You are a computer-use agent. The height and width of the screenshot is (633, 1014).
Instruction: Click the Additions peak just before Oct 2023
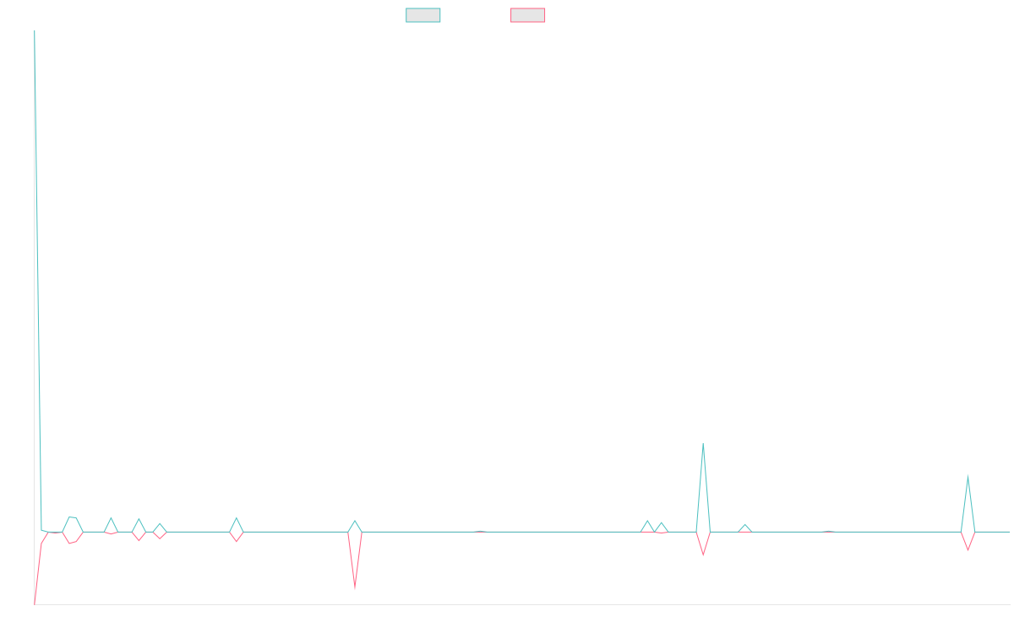point(111,519)
